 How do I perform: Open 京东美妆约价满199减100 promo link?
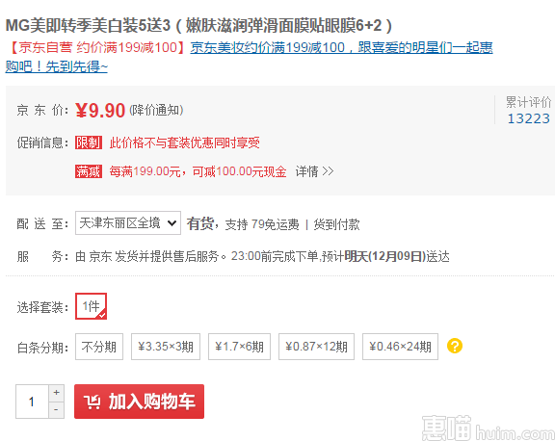click(x=341, y=47)
